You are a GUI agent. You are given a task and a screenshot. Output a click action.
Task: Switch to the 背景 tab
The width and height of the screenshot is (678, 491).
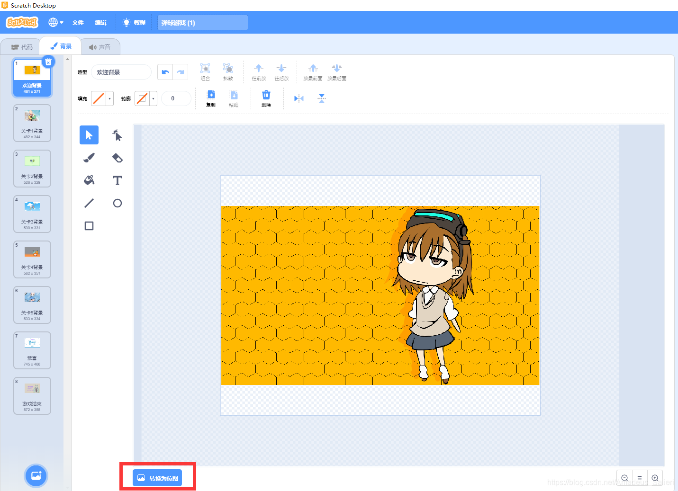61,46
